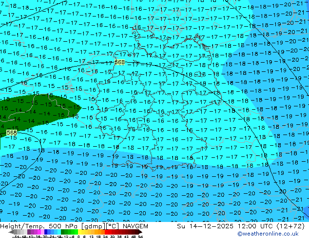Click the '[gdmp]' unit label in the title
Viewport: 309px width, 238px height.
(94, 226)
